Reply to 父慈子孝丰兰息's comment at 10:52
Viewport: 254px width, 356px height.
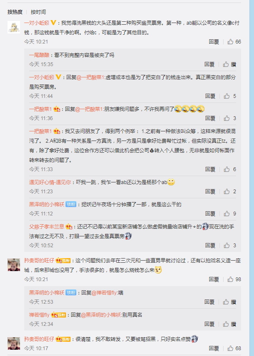(210, 246)
